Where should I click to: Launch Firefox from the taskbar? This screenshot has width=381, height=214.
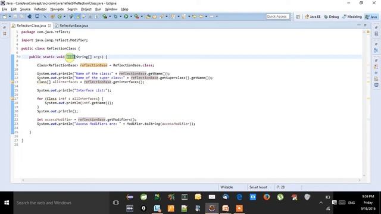point(267,197)
